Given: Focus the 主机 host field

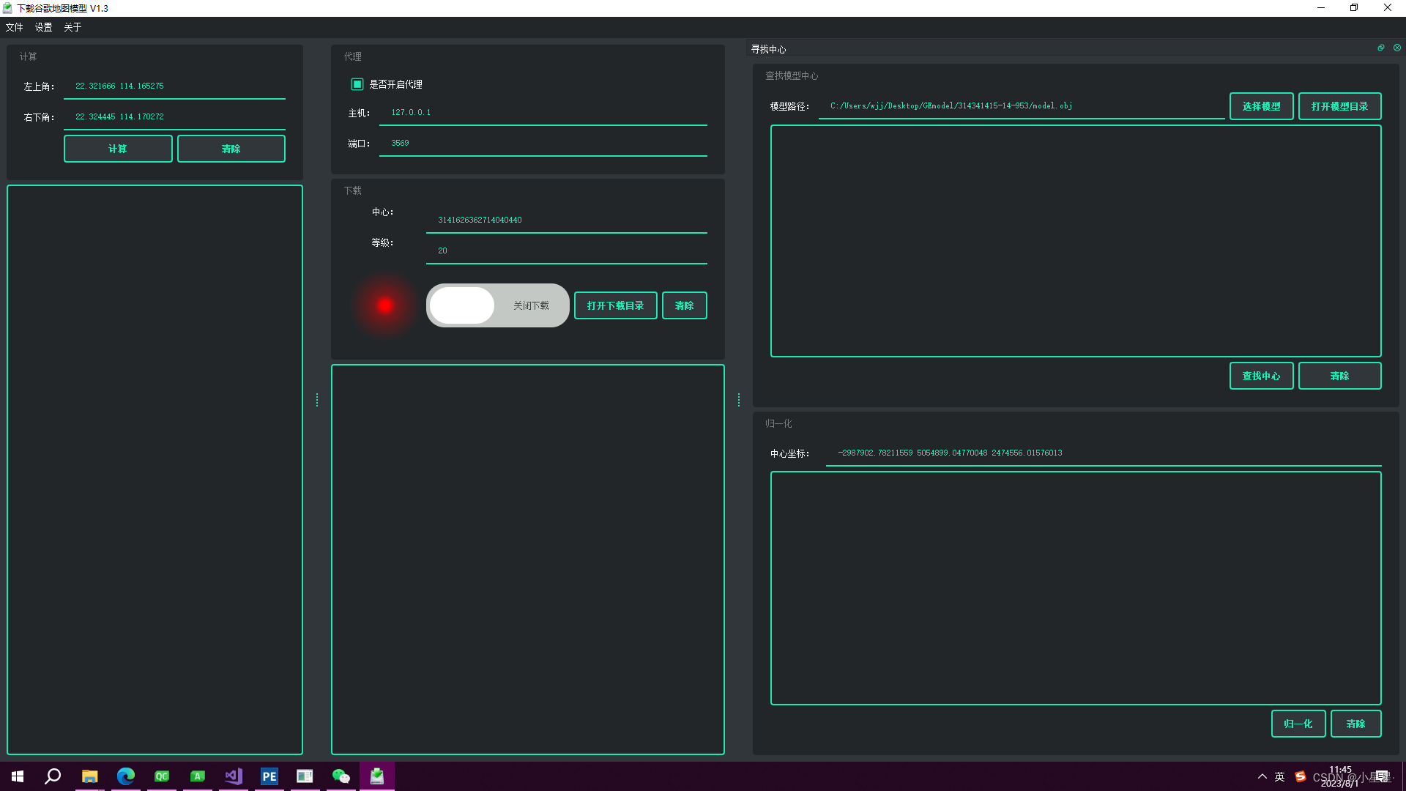Looking at the screenshot, I should click(x=543, y=113).
